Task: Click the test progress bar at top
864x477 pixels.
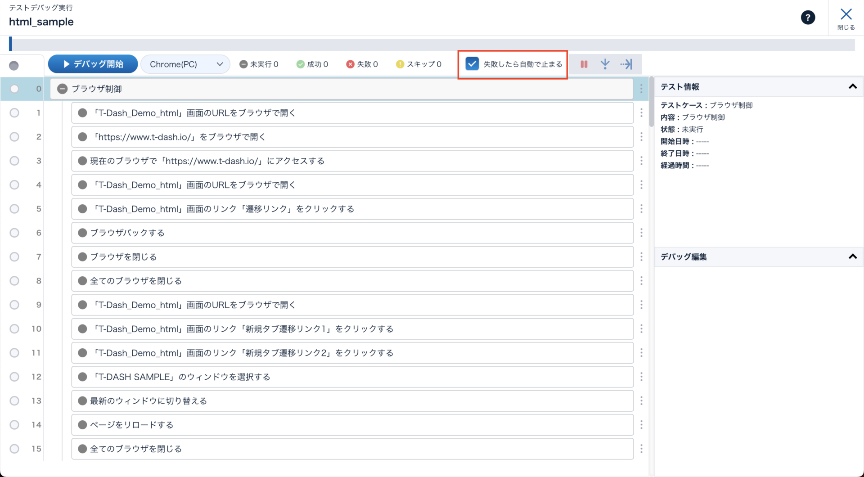Action: (x=432, y=44)
